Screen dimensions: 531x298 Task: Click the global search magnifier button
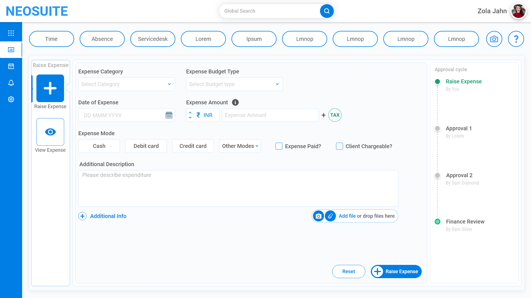tap(327, 11)
